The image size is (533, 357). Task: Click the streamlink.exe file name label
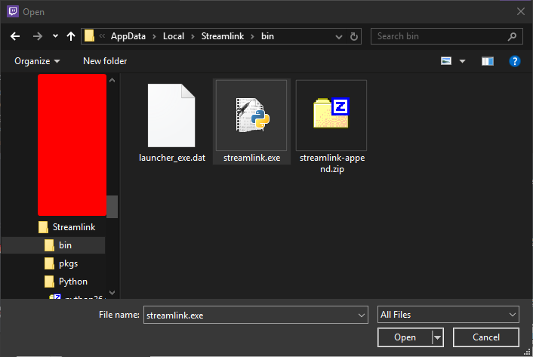252,158
